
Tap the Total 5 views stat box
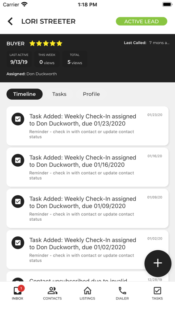[75, 59]
